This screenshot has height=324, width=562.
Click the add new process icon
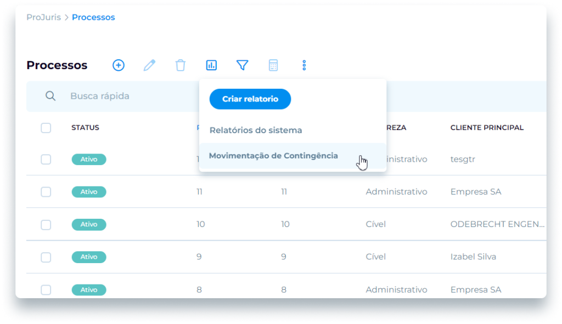119,65
